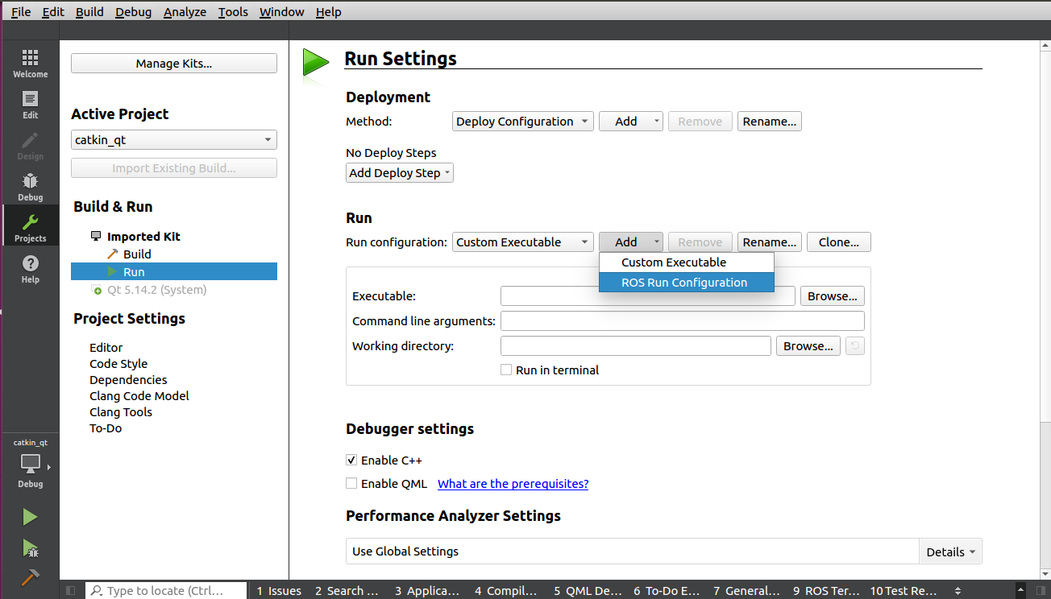Open the 6 To-Do Entries pane
The image size is (1051, 599).
[667, 590]
